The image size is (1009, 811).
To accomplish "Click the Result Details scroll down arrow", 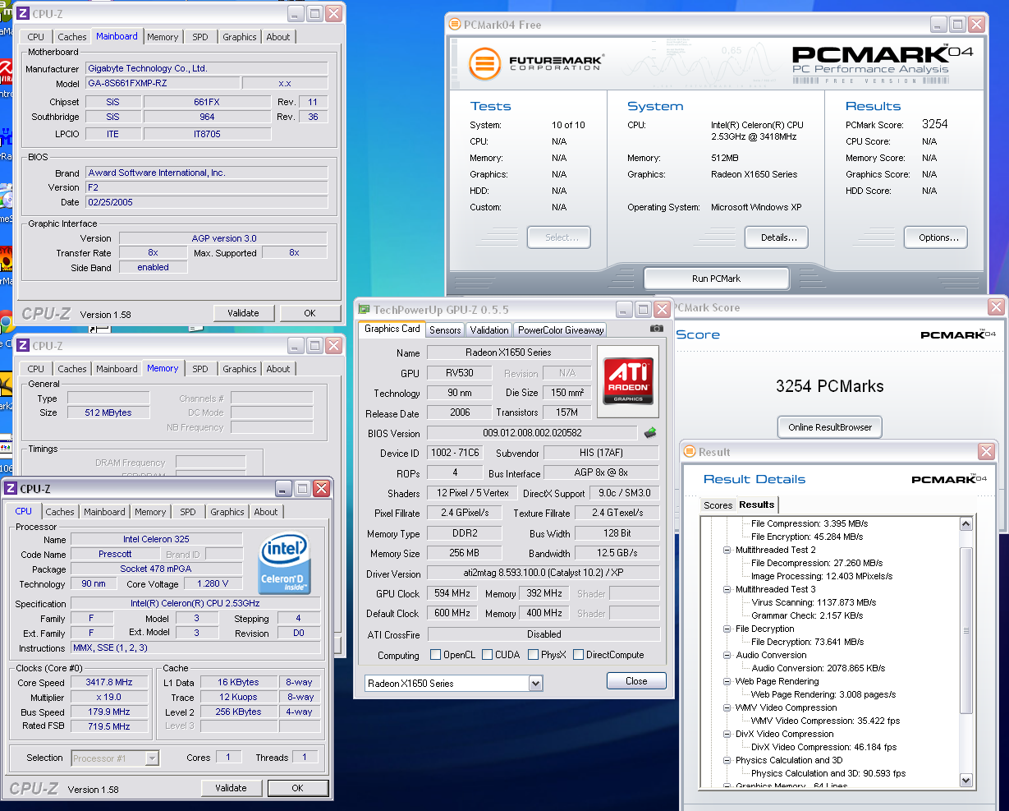I will click(965, 781).
